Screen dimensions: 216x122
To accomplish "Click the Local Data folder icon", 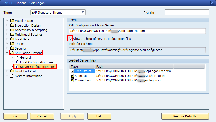I will click(x=12, y=39).
